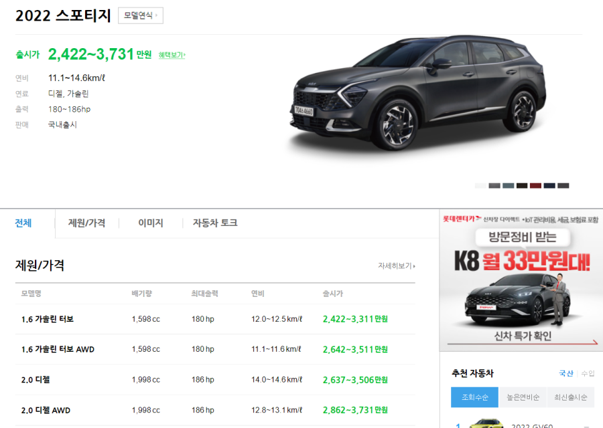Switch to the 제원/가격 tab

[86, 223]
